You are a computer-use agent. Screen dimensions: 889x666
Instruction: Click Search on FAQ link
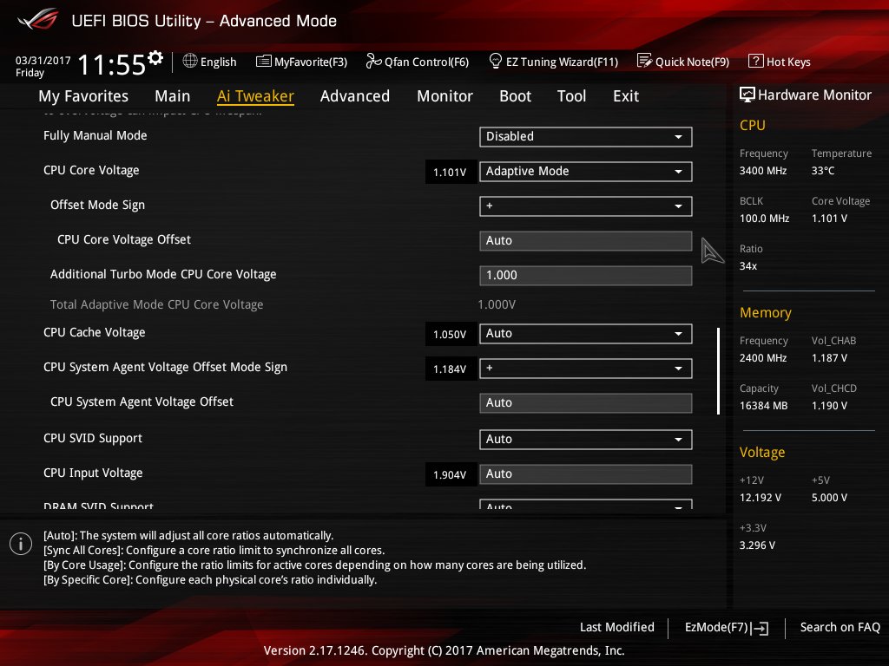tap(840, 627)
